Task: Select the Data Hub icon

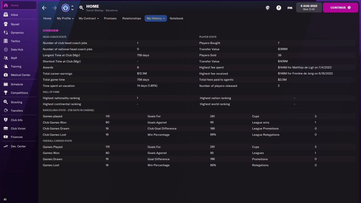Action: [x=6, y=50]
